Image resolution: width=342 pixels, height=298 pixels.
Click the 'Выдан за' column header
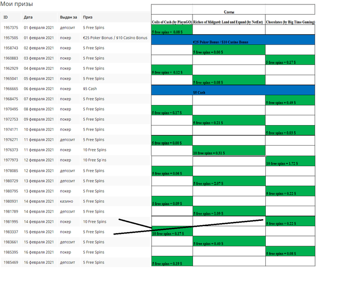(68, 17)
